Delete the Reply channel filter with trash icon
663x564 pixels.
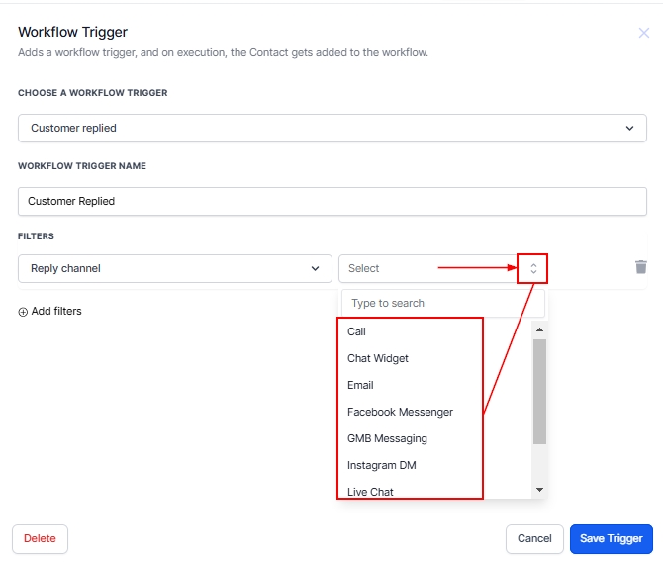641,267
